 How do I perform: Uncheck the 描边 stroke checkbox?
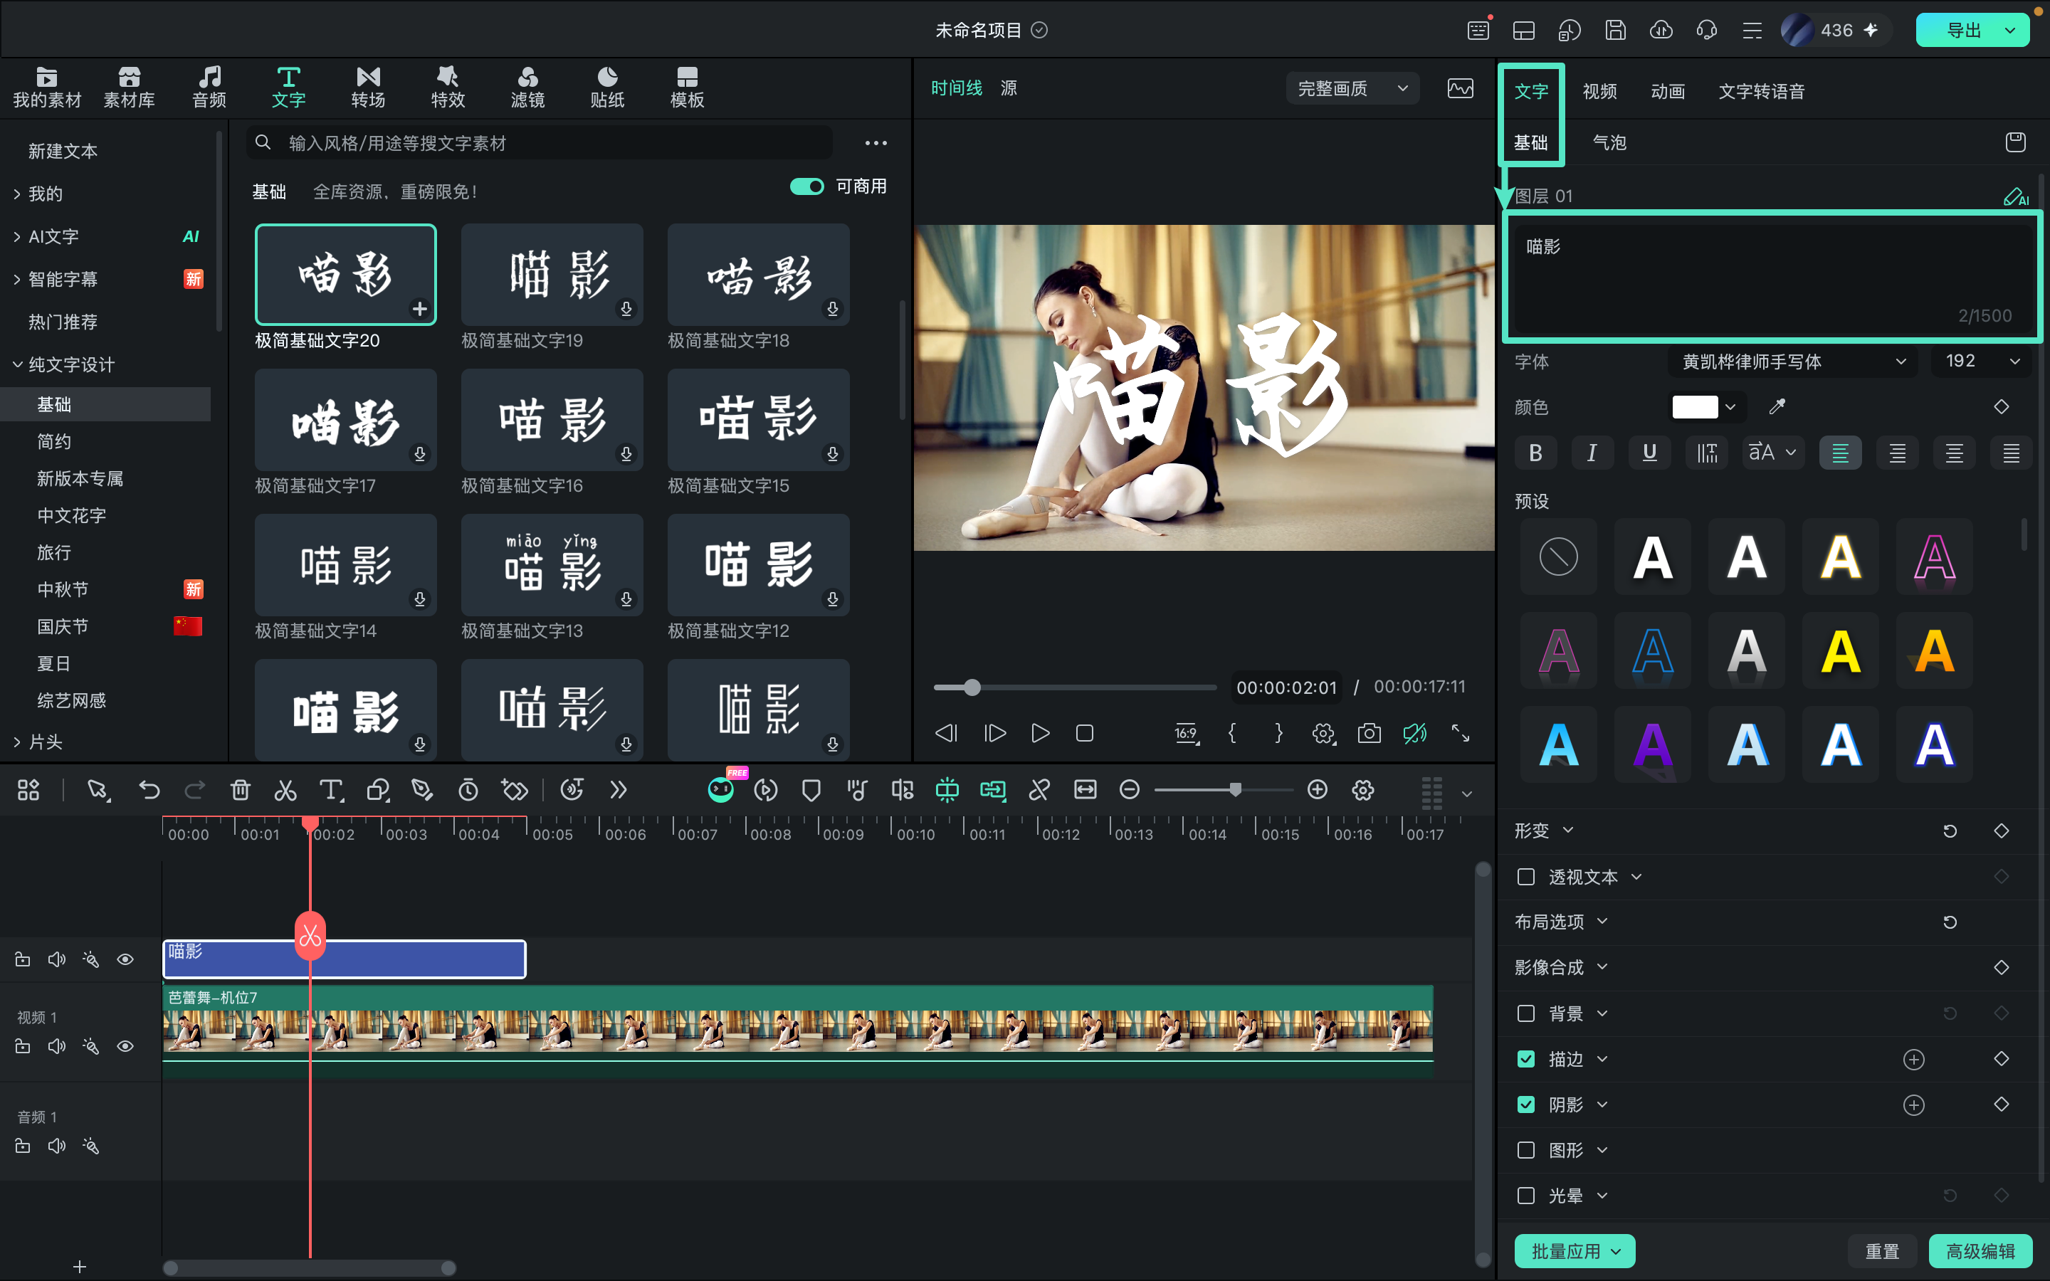click(x=1525, y=1059)
